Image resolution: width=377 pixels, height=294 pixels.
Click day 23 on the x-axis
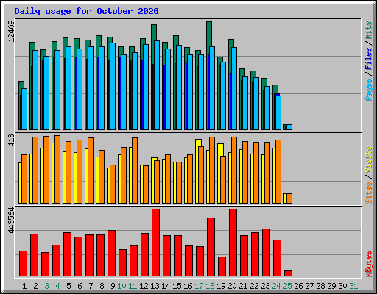265,286
